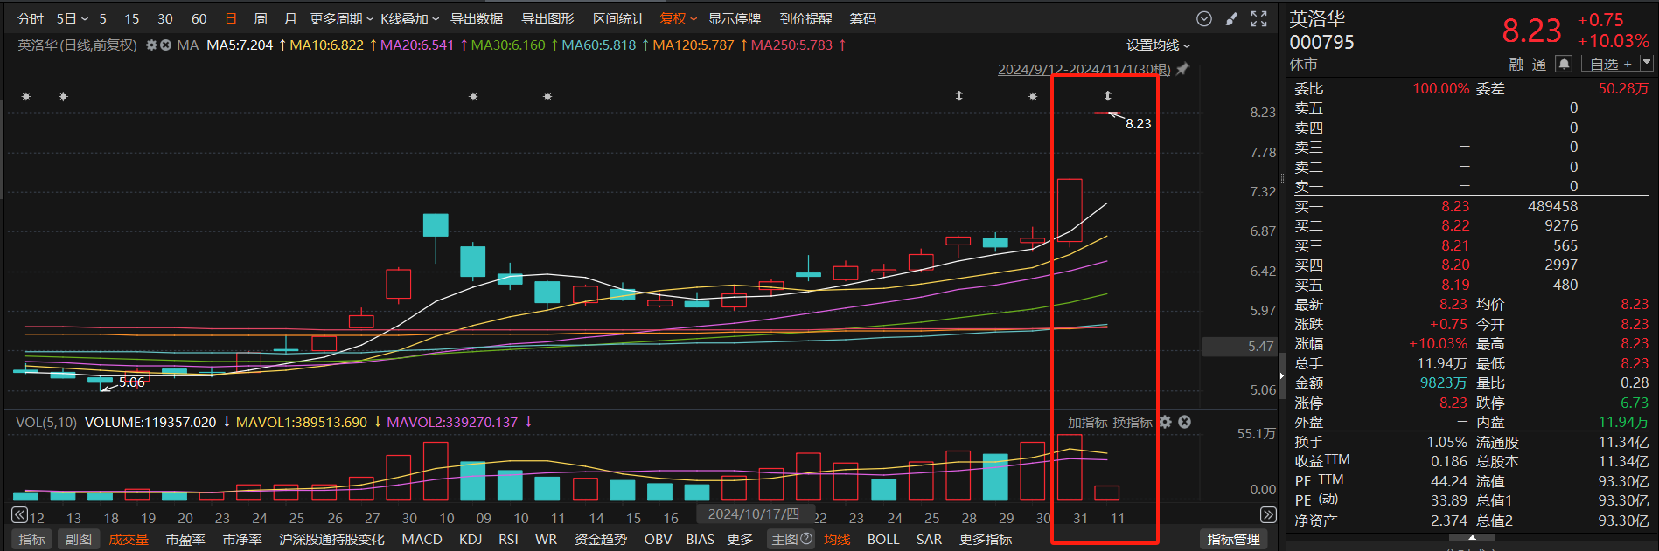Enter fullscreen chart mode
Image resolution: width=1659 pixels, height=551 pixels.
pos(1258,19)
